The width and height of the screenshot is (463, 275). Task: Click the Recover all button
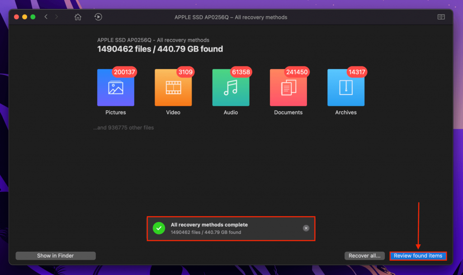click(364, 256)
